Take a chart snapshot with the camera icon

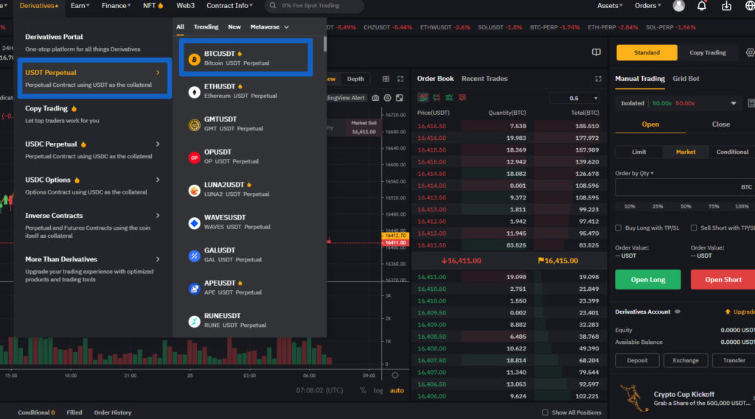(375, 98)
